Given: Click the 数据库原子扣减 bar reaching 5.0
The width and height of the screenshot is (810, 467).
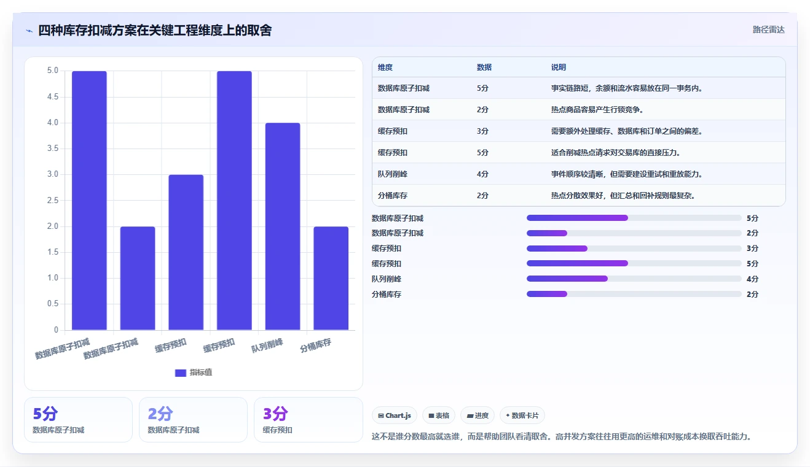Looking at the screenshot, I should (89, 201).
